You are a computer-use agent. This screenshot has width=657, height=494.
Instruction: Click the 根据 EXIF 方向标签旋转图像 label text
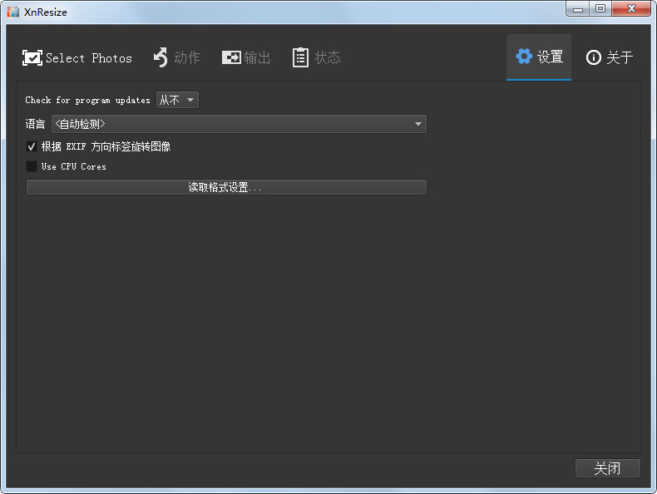[x=106, y=146]
